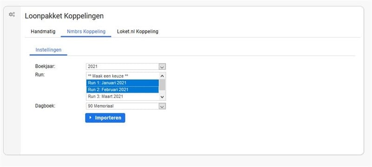The height and width of the screenshot is (167, 372).
Task: Select 'Run 2: Februari 2021' entry
Action: [122, 90]
